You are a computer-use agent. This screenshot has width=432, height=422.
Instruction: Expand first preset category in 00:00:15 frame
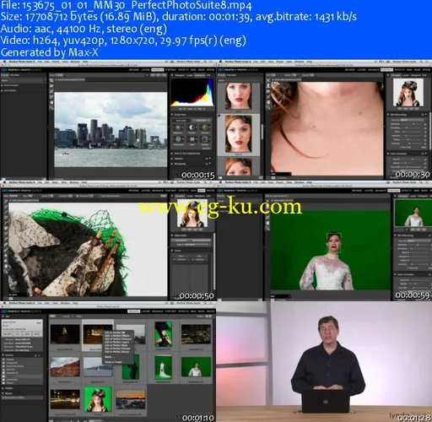[x=3, y=85]
